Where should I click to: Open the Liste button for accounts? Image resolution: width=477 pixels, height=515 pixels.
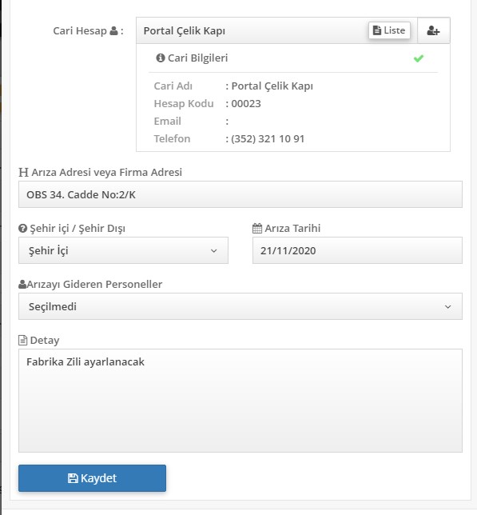[x=389, y=30]
